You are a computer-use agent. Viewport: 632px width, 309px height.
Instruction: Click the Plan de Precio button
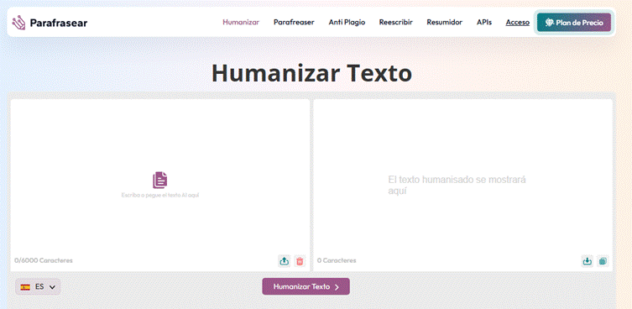click(574, 22)
